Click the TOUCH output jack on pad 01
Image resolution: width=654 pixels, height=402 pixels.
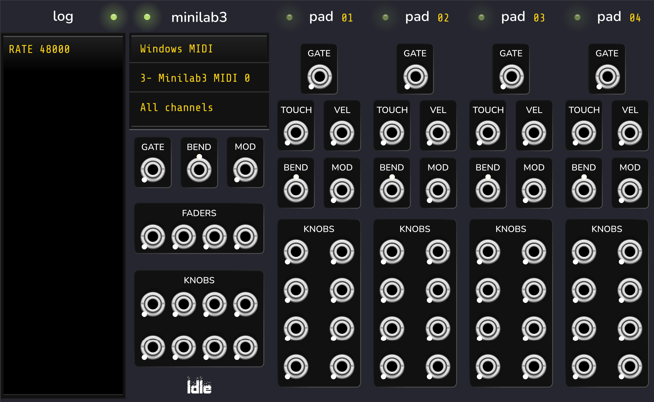[x=296, y=132]
